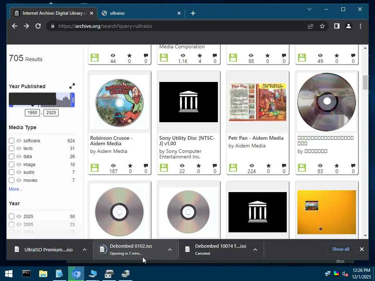Check the software media type filter
Viewport: 375px width, 281px height.
[11, 140]
